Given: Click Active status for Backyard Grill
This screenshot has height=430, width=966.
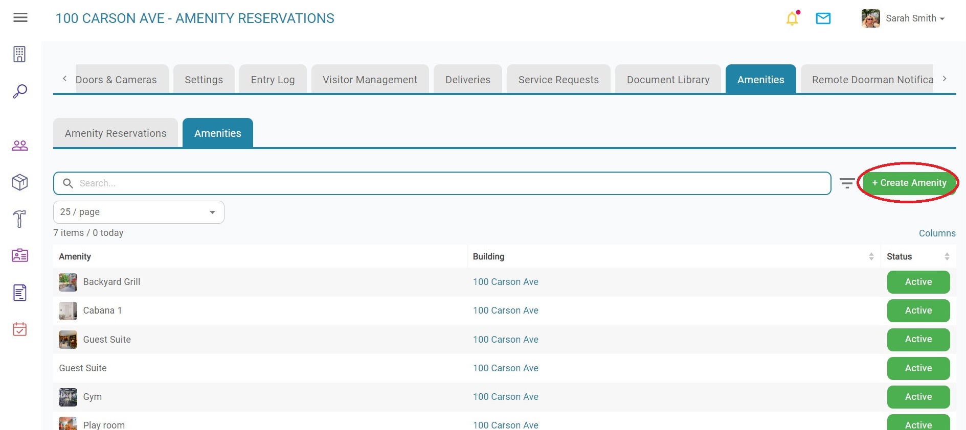Looking at the screenshot, I should (918, 282).
